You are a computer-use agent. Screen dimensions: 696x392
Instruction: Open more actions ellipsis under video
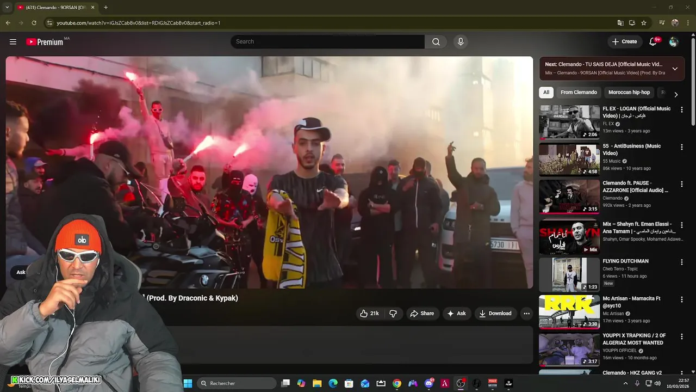tap(526, 314)
